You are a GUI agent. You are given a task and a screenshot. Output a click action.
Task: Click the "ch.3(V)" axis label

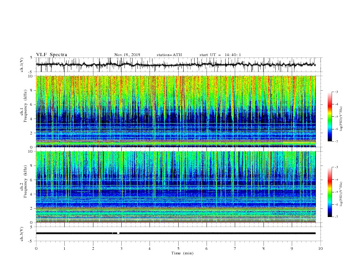(x=22, y=234)
